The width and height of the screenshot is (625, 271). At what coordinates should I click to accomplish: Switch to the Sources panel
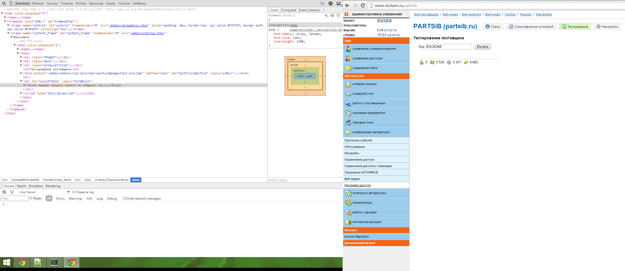[52, 3]
